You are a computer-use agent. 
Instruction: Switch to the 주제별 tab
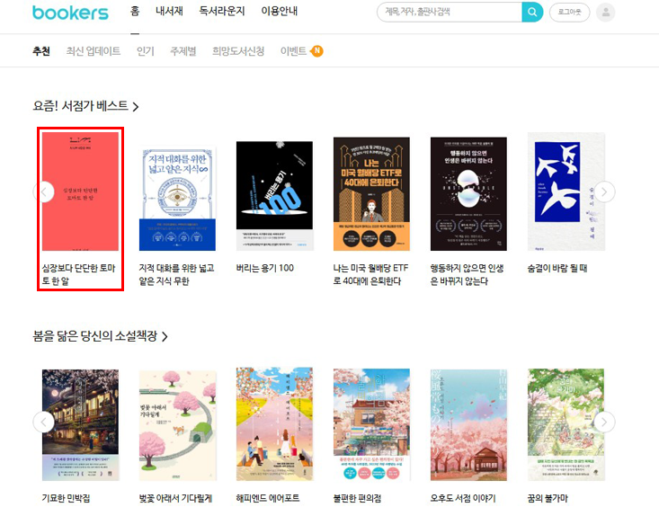click(x=183, y=51)
